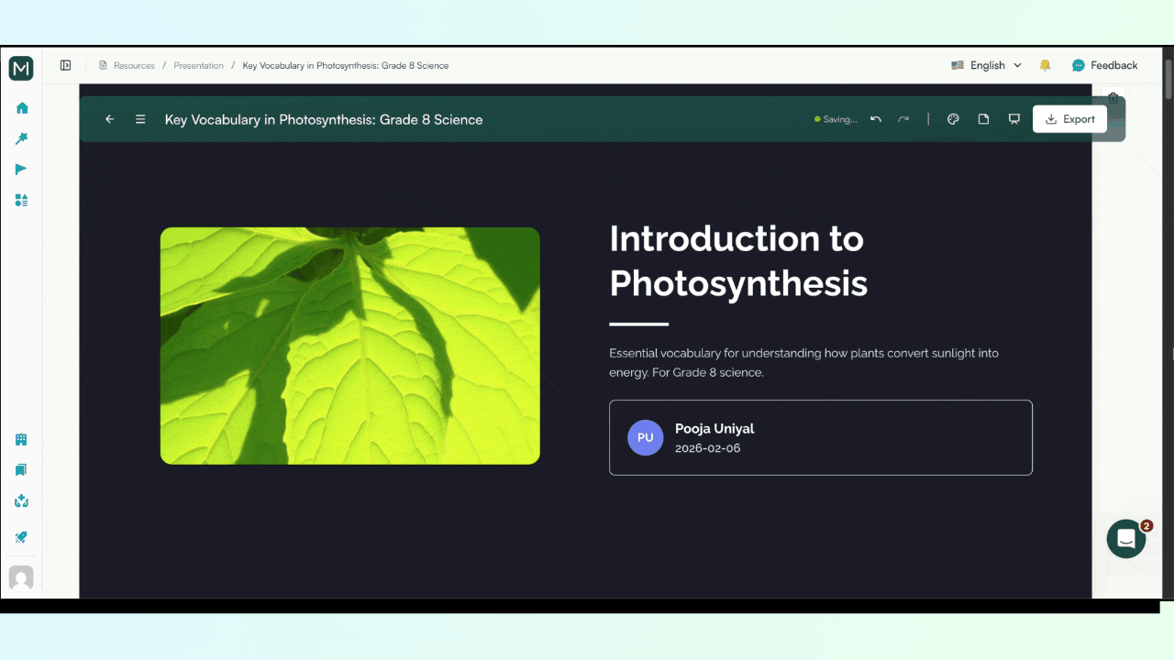Open the rocket icon in sidebar
The width and height of the screenshot is (1174, 660).
[20, 536]
